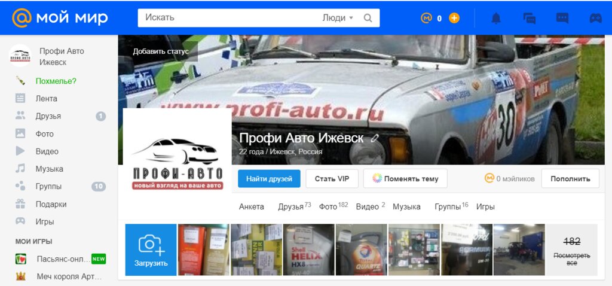Image resolution: width=612 pixels, height=286 pixels.
Task: Open the Меч короля Арт… game link
Action: [69, 276]
